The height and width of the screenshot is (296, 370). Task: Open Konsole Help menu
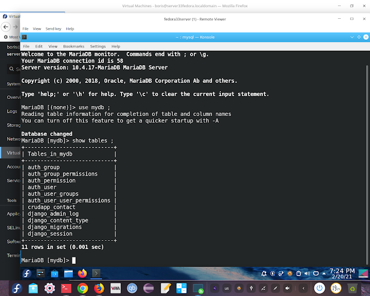click(115, 46)
